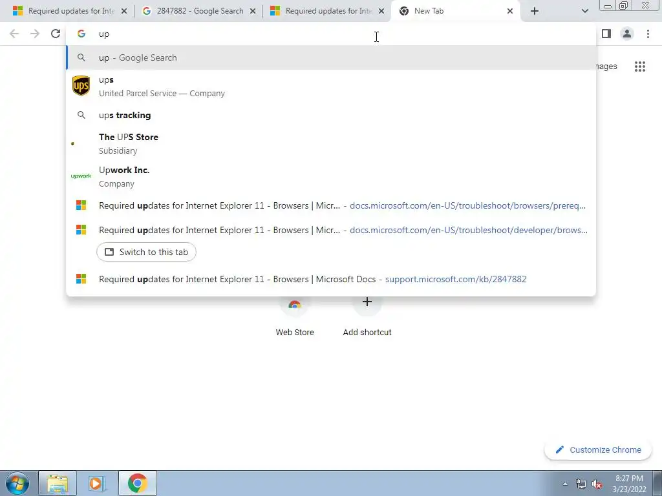Open support.microsoft.com/kb/2847882 suggestion
The height and width of the screenshot is (496, 662).
click(331, 279)
